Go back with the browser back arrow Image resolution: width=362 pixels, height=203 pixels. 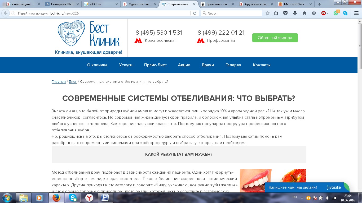coord(6,13)
